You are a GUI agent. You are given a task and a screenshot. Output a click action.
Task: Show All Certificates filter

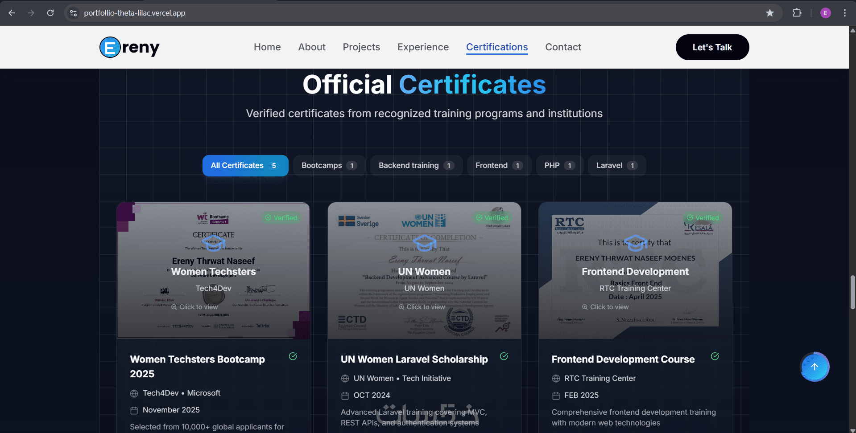245,166
